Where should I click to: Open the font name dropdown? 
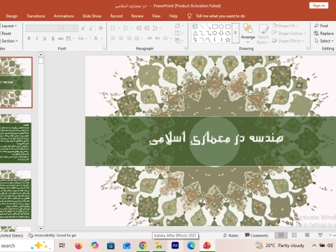[x=60, y=28]
